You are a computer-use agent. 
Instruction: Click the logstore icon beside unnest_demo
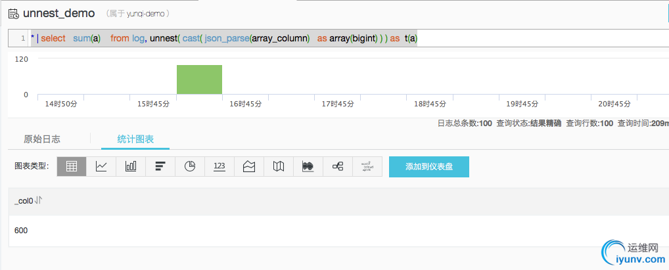coord(14,14)
